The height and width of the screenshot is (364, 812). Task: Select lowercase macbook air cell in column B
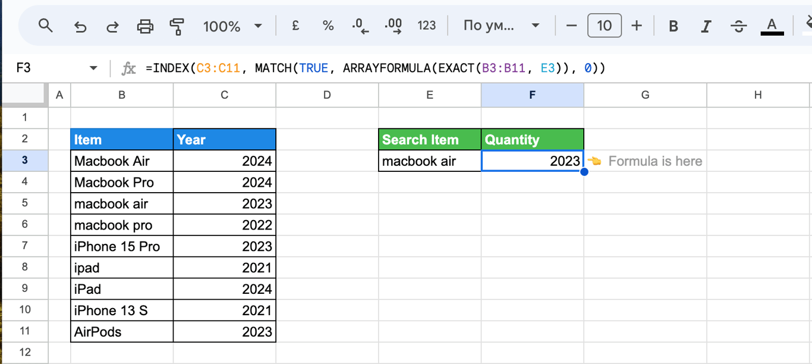(122, 204)
